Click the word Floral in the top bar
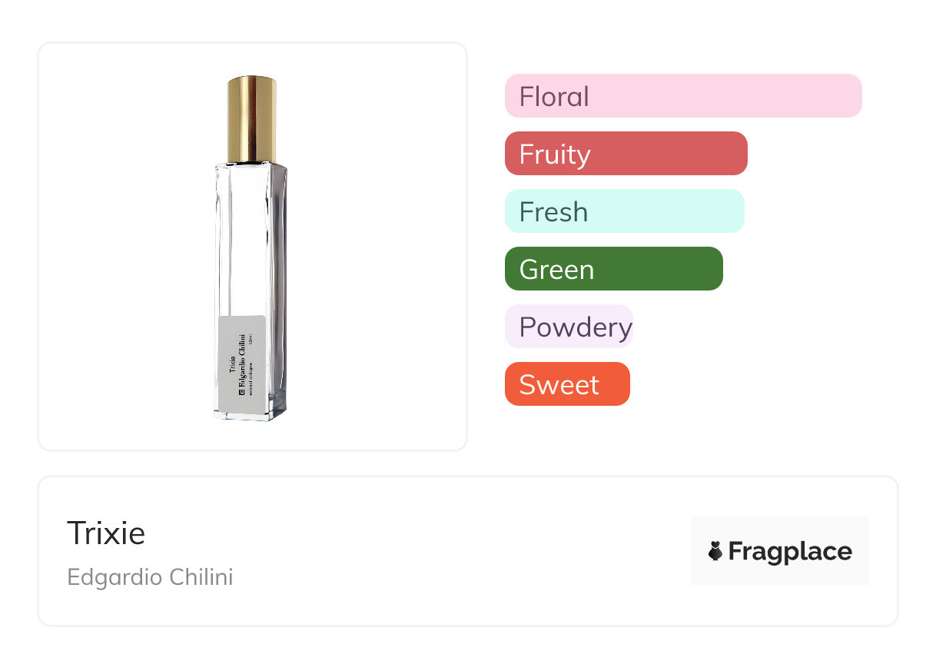Screen dimensions: 936x664 [x=554, y=97]
